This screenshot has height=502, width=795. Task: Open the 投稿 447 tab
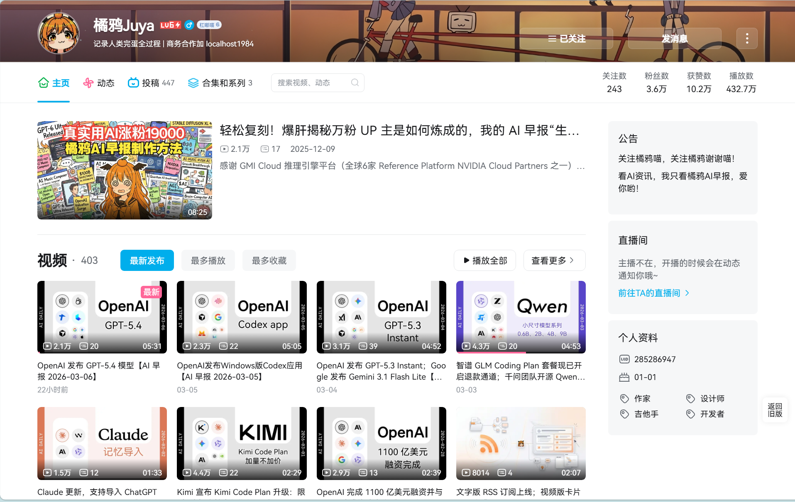tap(151, 83)
